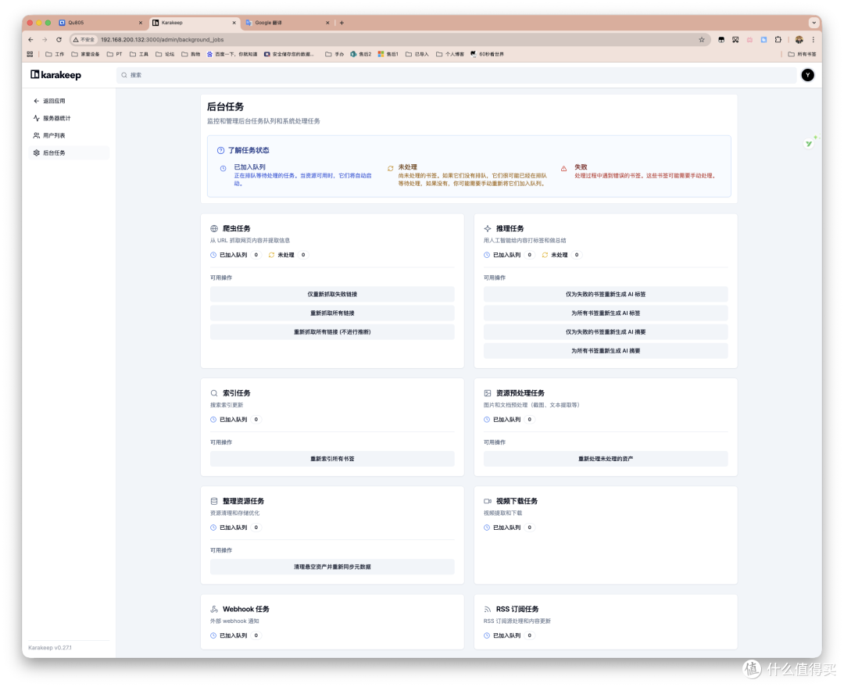Screen dimensions: 844x687
Task: Click the image icon beside 资源预处理任务
Action: [487, 393]
